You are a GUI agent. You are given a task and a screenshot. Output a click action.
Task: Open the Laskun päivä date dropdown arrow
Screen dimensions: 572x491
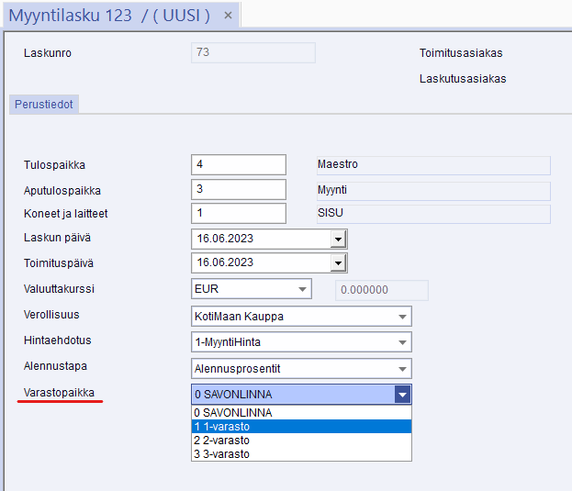click(338, 239)
